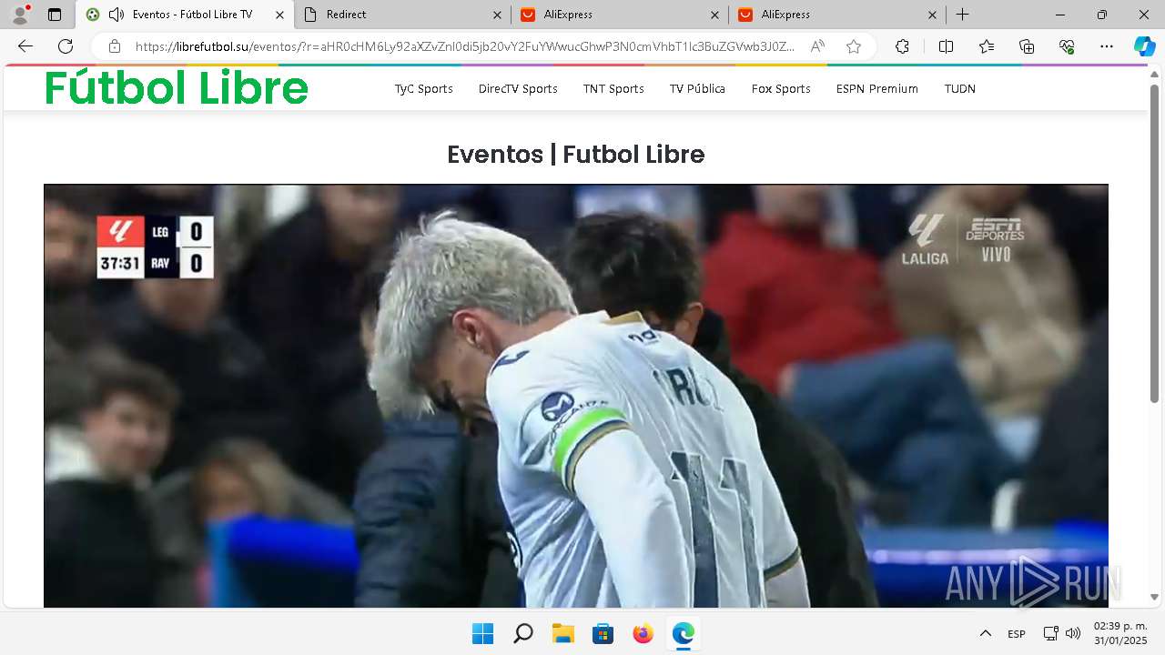
Task: Switch to the first AliExpress tab
Action: [620, 15]
